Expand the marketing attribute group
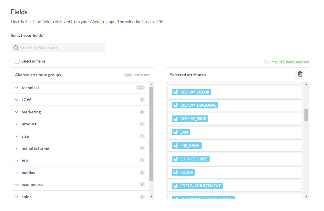The width and height of the screenshot is (324, 211). [17, 112]
